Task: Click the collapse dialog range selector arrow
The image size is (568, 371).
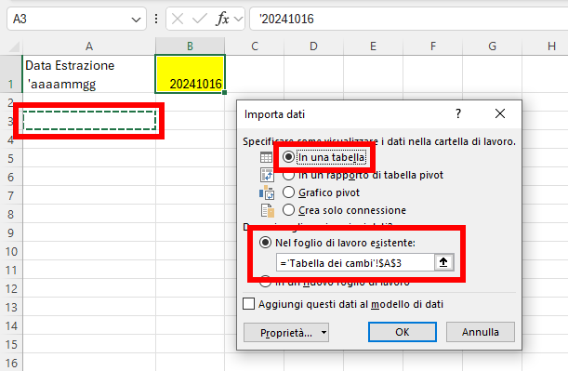Action: [443, 262]
